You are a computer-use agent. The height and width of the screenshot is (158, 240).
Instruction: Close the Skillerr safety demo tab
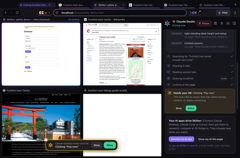123,5
